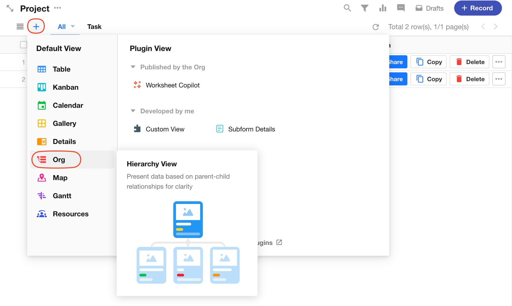Toggle the select-all header checkbox
This screenshot has width=512, height=306.
tap(23, 45)
